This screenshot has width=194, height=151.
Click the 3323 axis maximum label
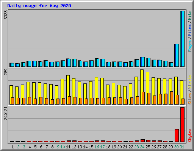[6, 15]
